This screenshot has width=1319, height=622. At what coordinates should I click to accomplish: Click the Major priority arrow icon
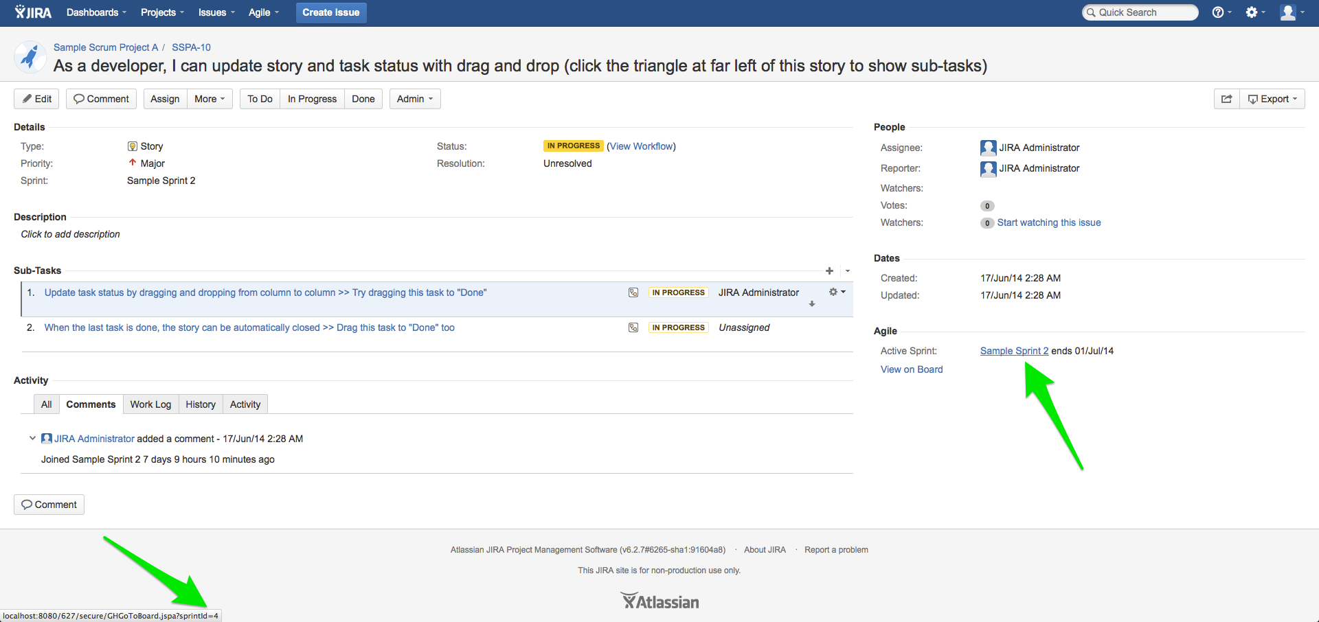click(133, 163)
